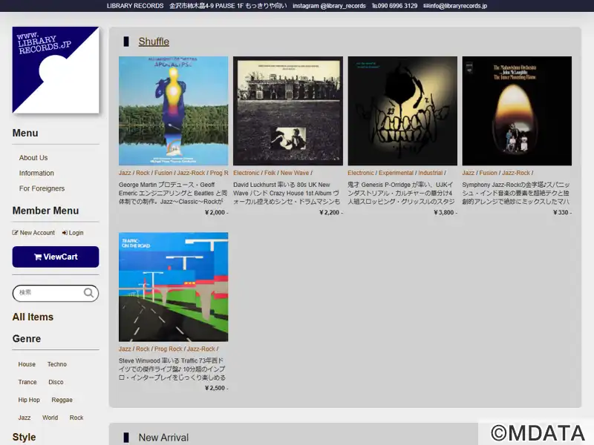Click the phone number 090 6996 3129
This screenshot has width=594, height=445.
(395, 6)
